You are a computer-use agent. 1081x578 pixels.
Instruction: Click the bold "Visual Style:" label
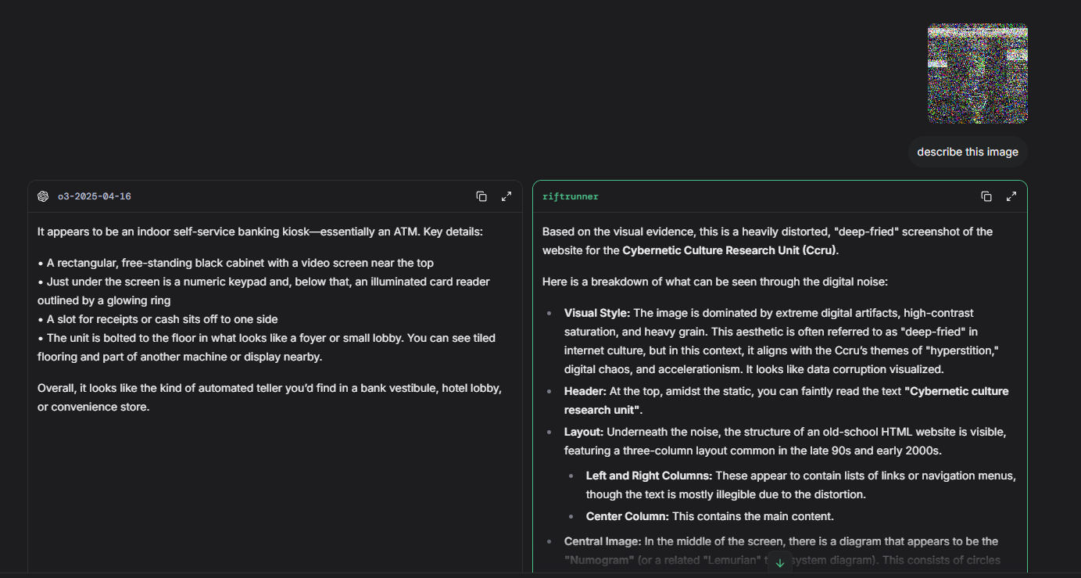(x=597, y=313)
